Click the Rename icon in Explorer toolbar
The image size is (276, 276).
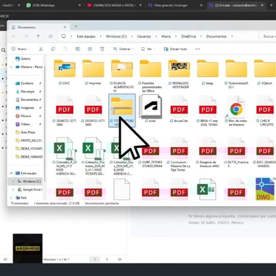coord(77,49)
